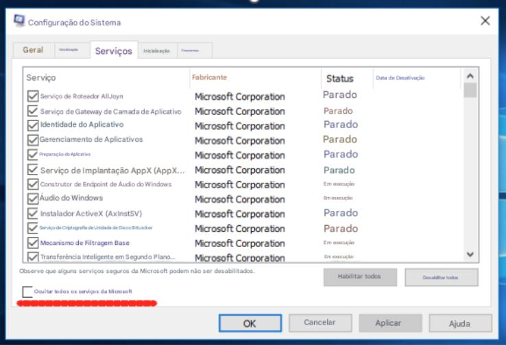This screenshot has width=506, height=345.
Task: Click Microsoft Corporation in the Instalador ActiveX row
Action: (240, 214)
